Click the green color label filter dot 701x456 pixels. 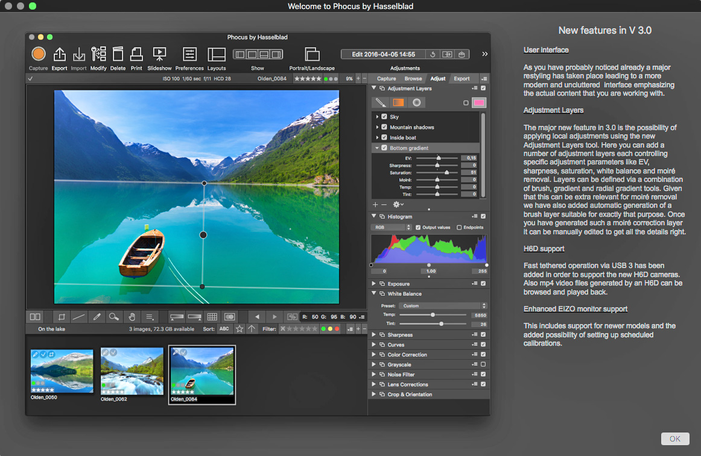(323, 329)
